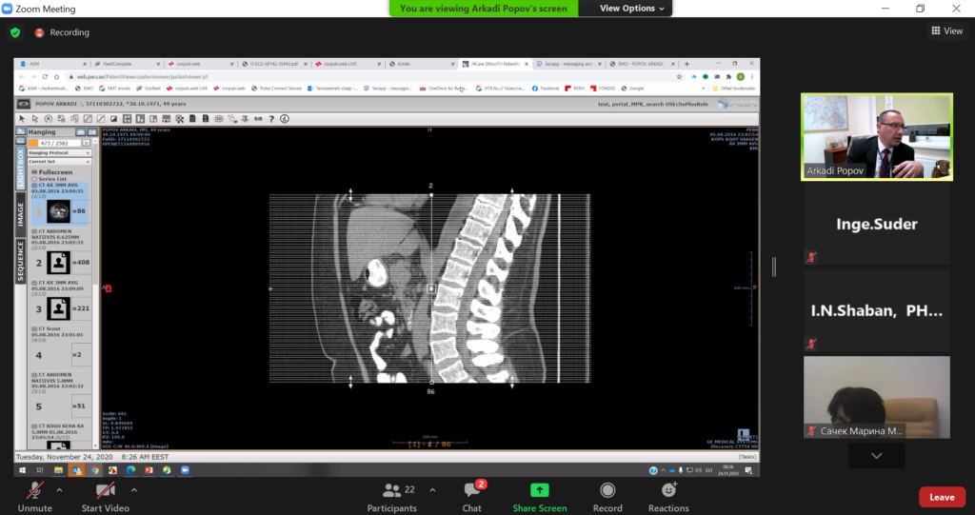The image size is (975, 515).
Task: Clear the 473 / 2582 counter with X
Action: (x=86, y=143)
